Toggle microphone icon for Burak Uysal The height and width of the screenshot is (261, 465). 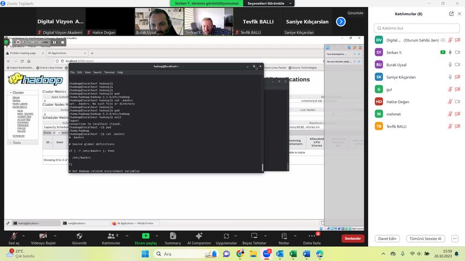(x=450, y=65)
